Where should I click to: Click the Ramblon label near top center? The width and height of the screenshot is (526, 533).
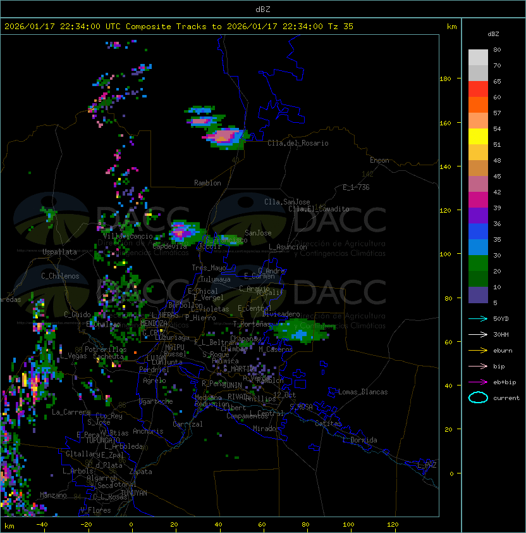pyautogui.click(x=207, y=183)
